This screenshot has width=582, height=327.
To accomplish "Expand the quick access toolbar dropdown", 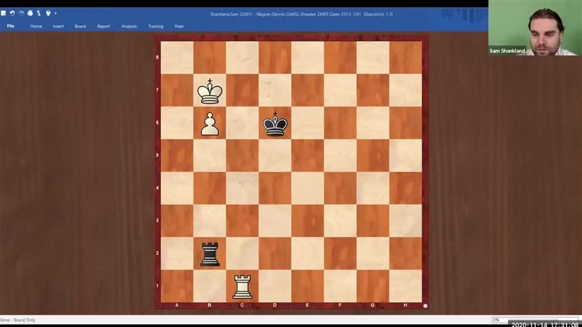I will [55, 14].
